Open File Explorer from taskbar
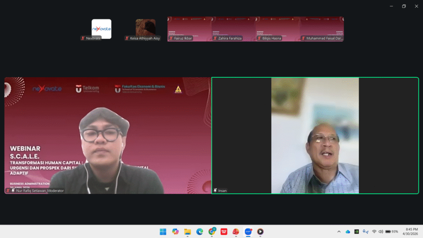 coord(188,231)
